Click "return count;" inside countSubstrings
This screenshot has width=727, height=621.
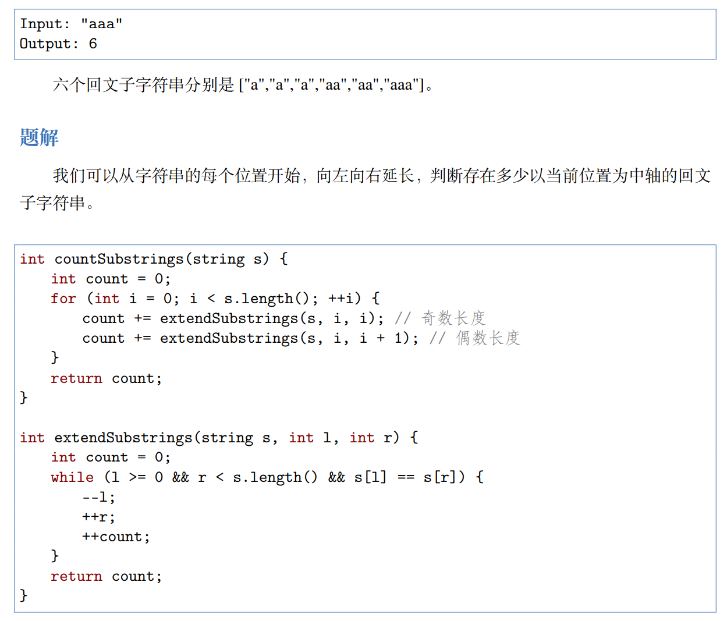point(106,379)
